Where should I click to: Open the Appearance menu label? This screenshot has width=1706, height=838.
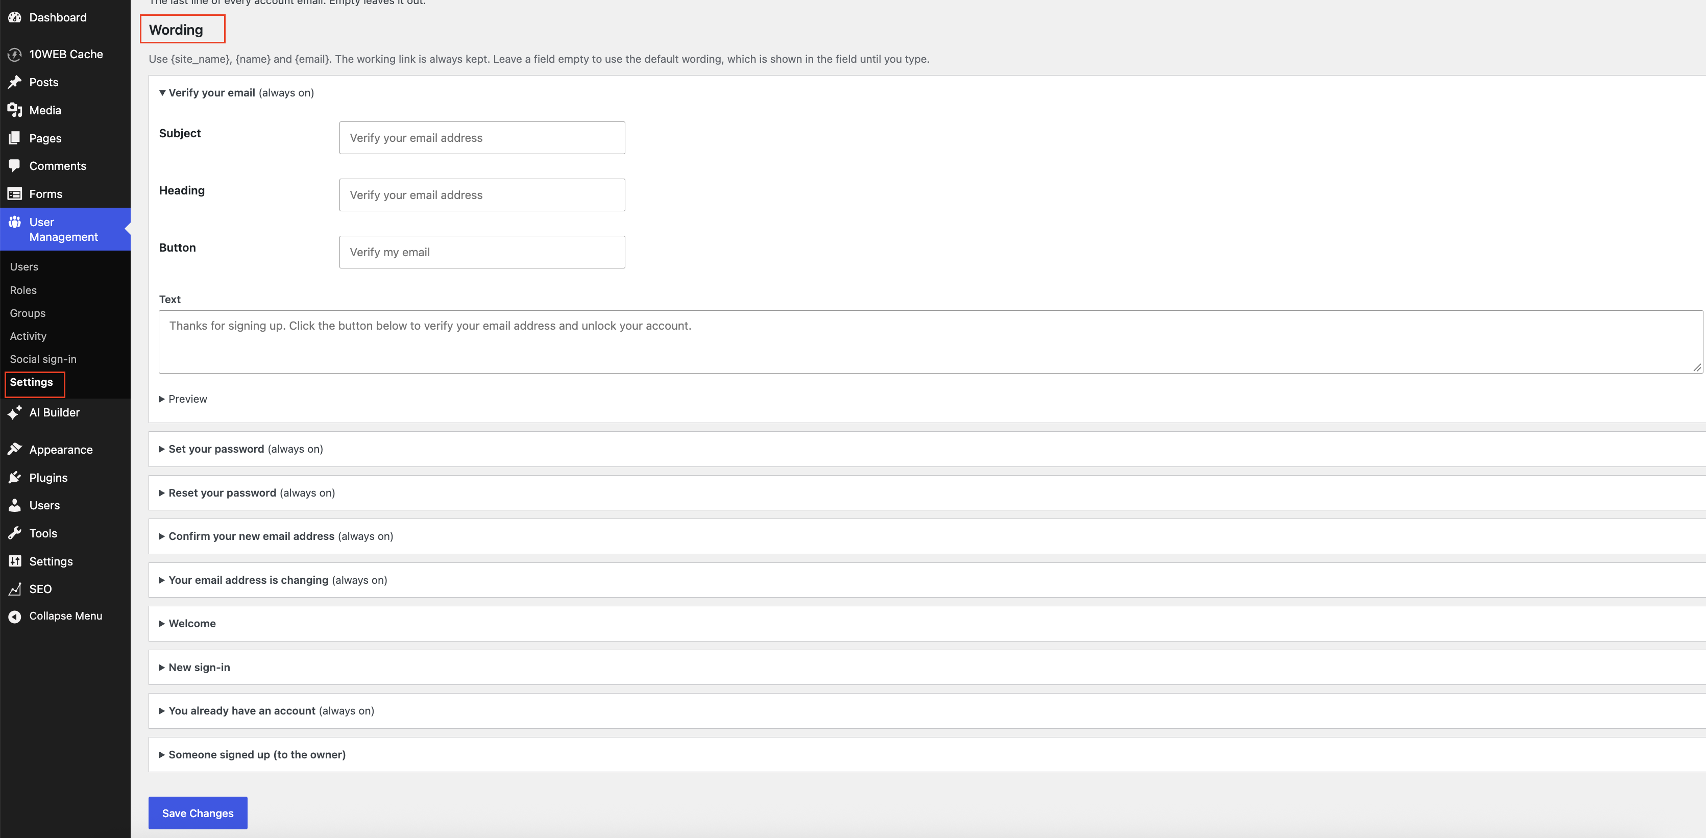click(61, 450)
